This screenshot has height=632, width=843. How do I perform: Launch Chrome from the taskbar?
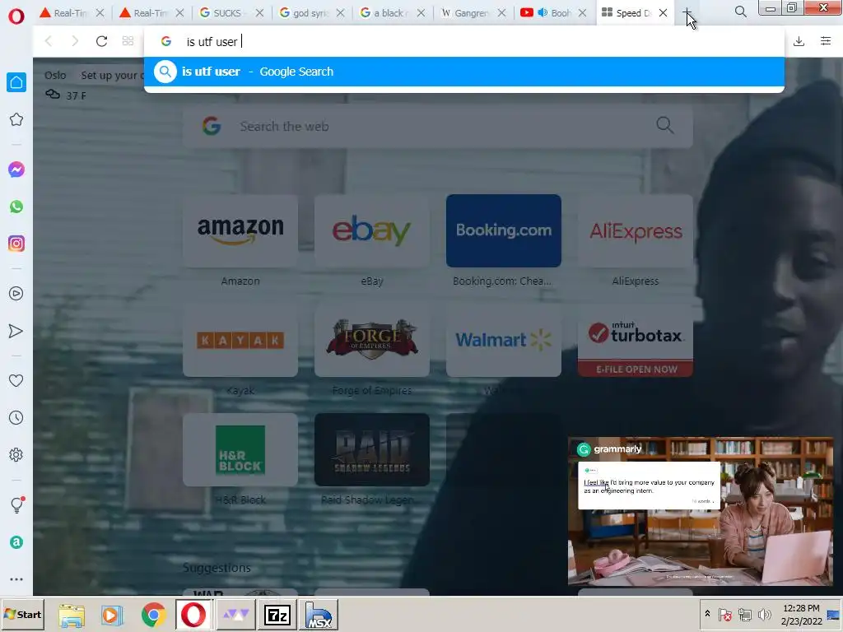click(153, 615)
